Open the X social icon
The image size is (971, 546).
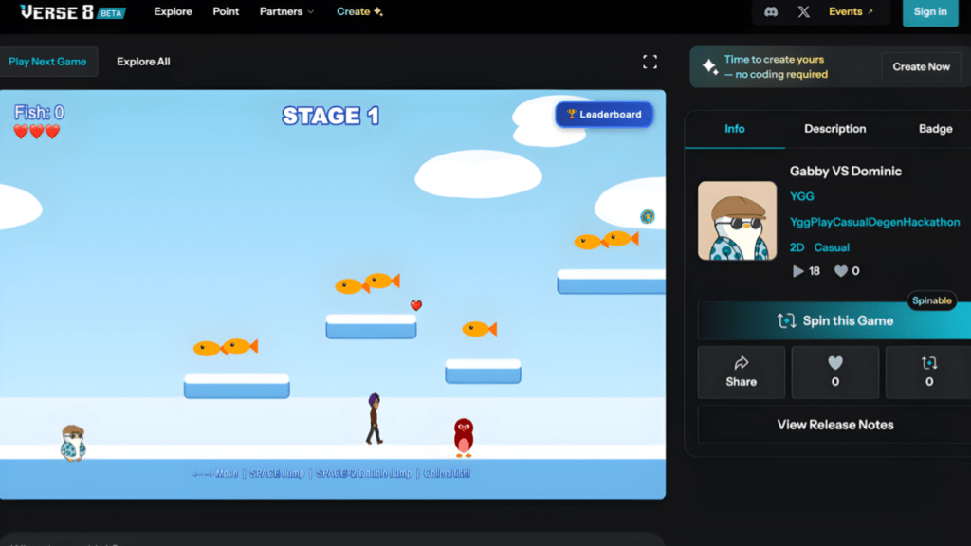pos(804,12)
